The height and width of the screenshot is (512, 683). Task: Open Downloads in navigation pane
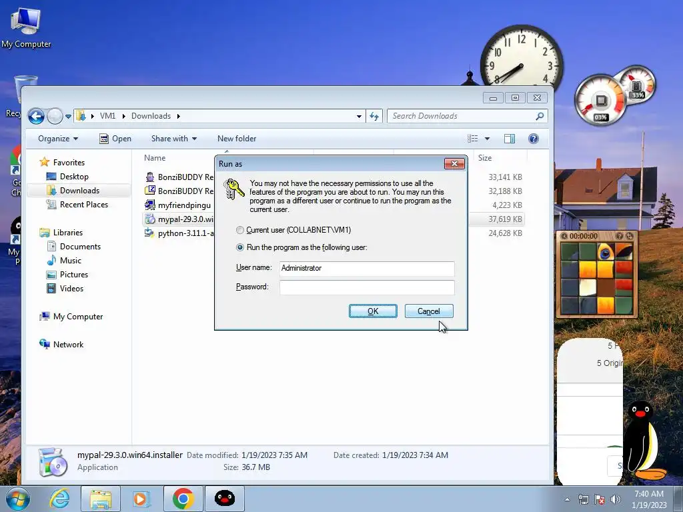(79, 190)
